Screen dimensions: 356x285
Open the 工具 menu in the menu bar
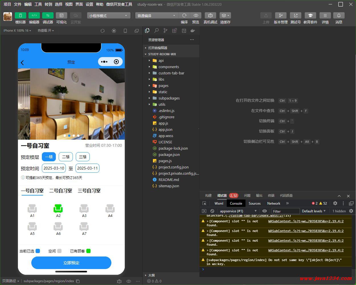(x=38, y=4)
